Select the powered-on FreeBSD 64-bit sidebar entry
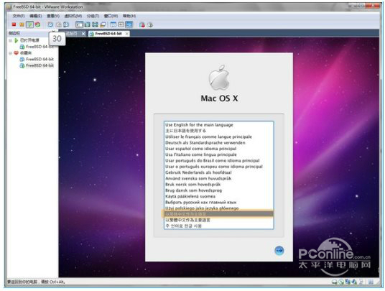Image resolution: width=385 pixels, height=291 pixels. (37, 47)
